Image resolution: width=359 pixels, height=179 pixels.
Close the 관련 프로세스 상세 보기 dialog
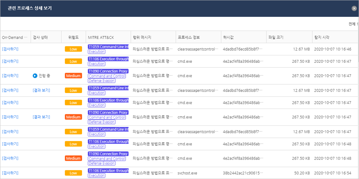[354, 8]
